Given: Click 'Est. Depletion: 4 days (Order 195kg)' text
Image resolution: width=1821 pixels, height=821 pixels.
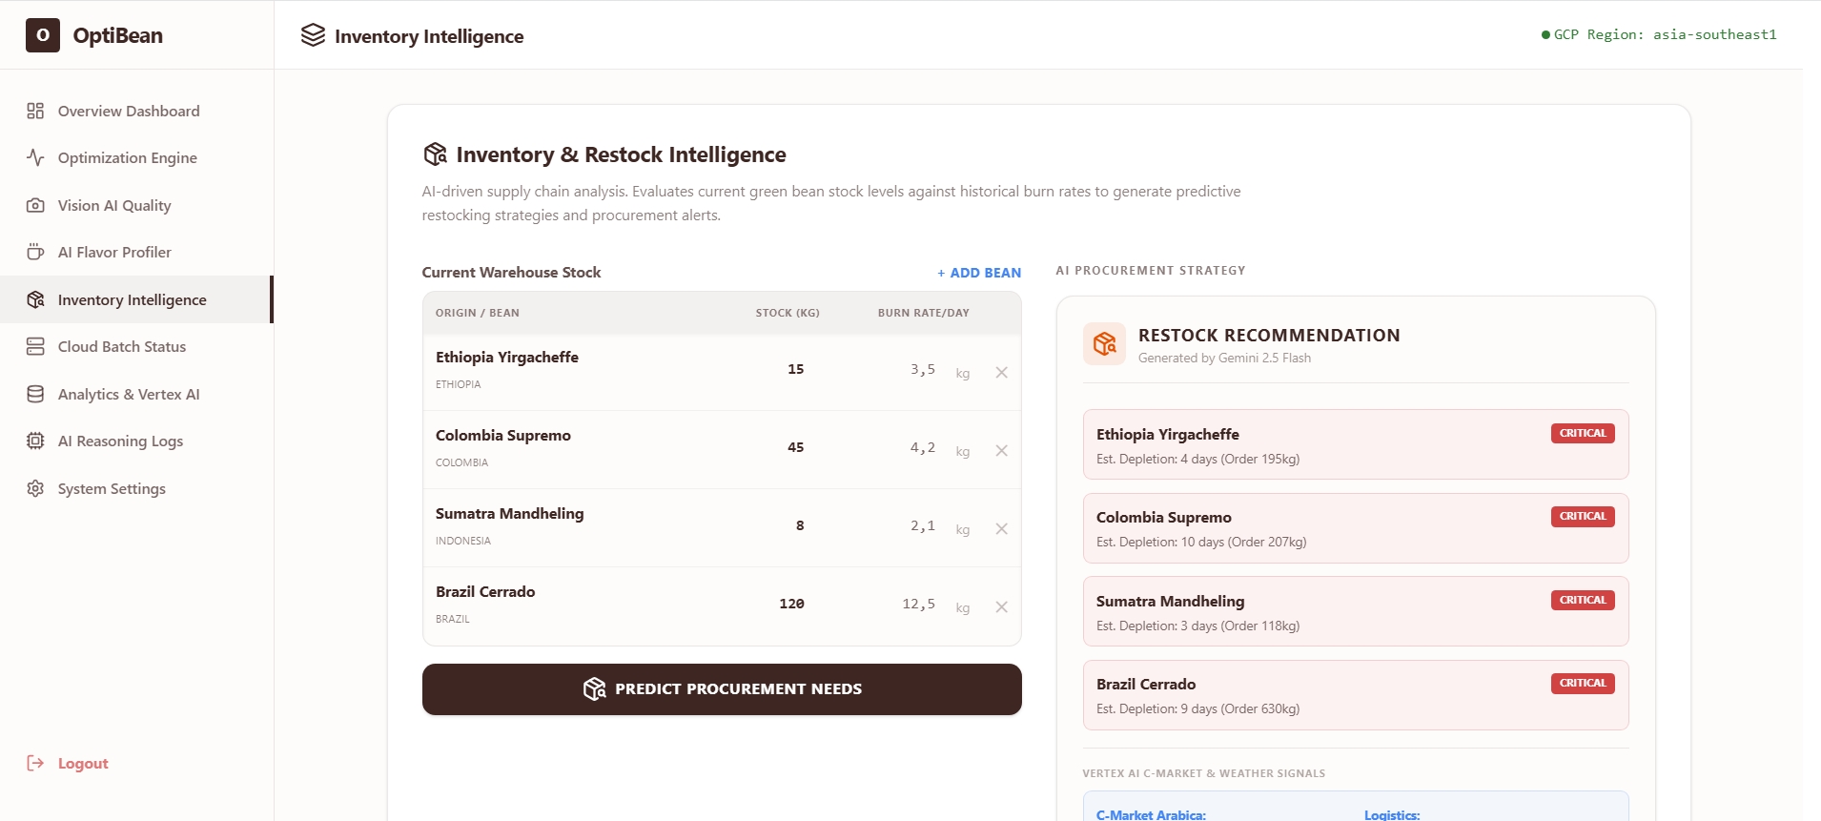Looking at the screenshot, I should [1197, 459].
